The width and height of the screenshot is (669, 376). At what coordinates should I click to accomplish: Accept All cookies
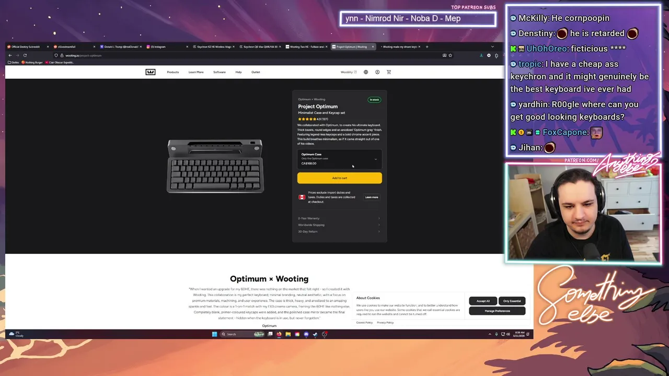click(483, 301)
